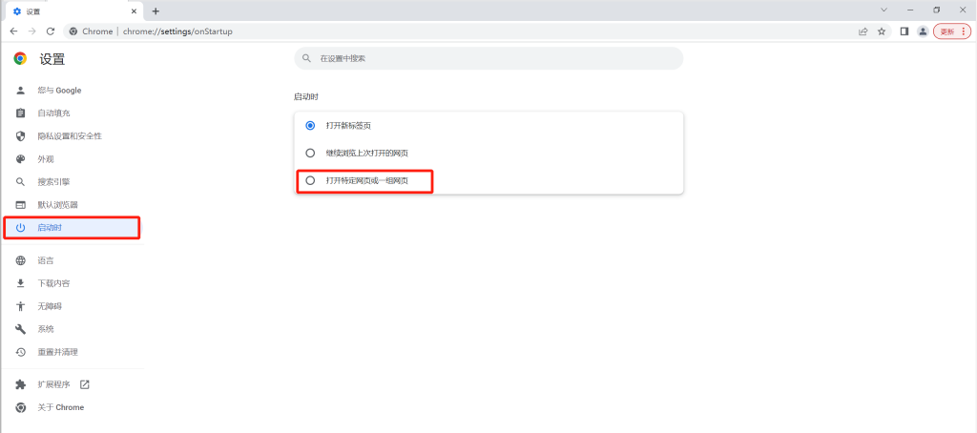The height and width of the screenshot is (433, 977).
Task: Select the 打开新标签页 radio option
Action: click(x=310, y=125)
